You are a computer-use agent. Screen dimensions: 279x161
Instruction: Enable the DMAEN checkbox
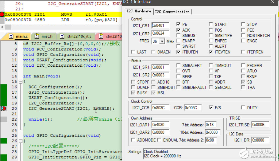(x=153, y=52)
